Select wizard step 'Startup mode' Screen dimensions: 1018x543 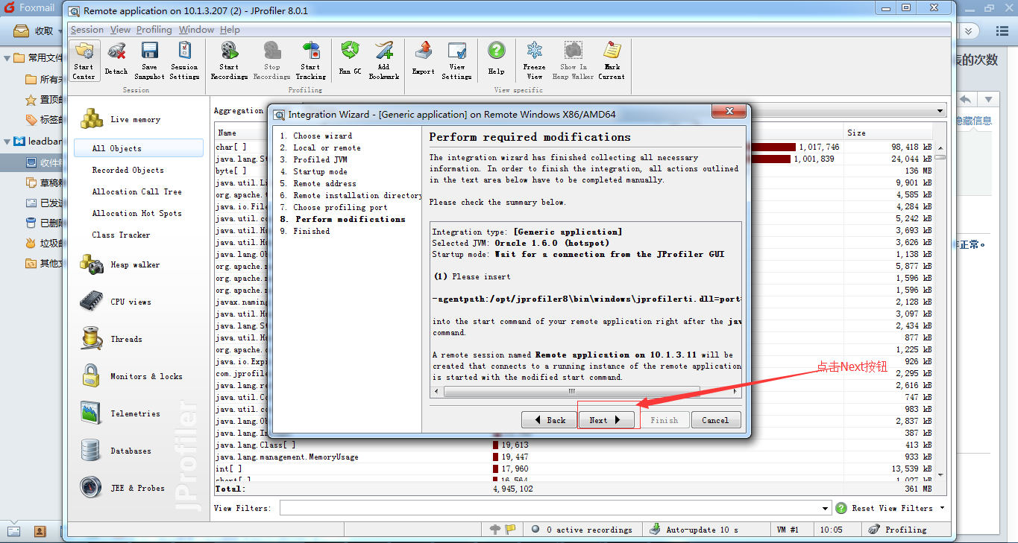tap(314, 171)
